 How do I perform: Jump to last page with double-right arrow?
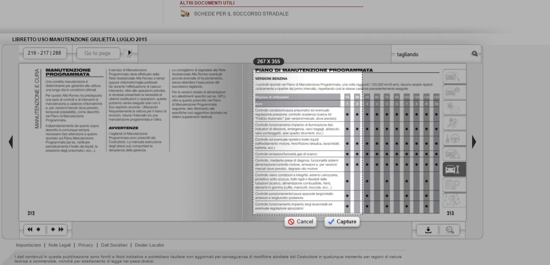click(61, 229)
